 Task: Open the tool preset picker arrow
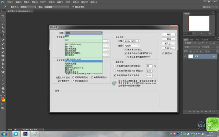8,7
